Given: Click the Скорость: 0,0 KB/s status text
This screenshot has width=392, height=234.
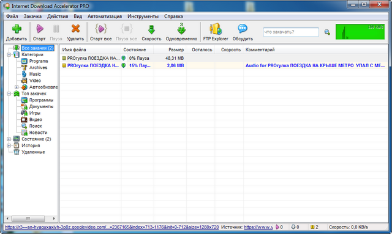Looking at the screenshot, I should (x=349, y=227).
